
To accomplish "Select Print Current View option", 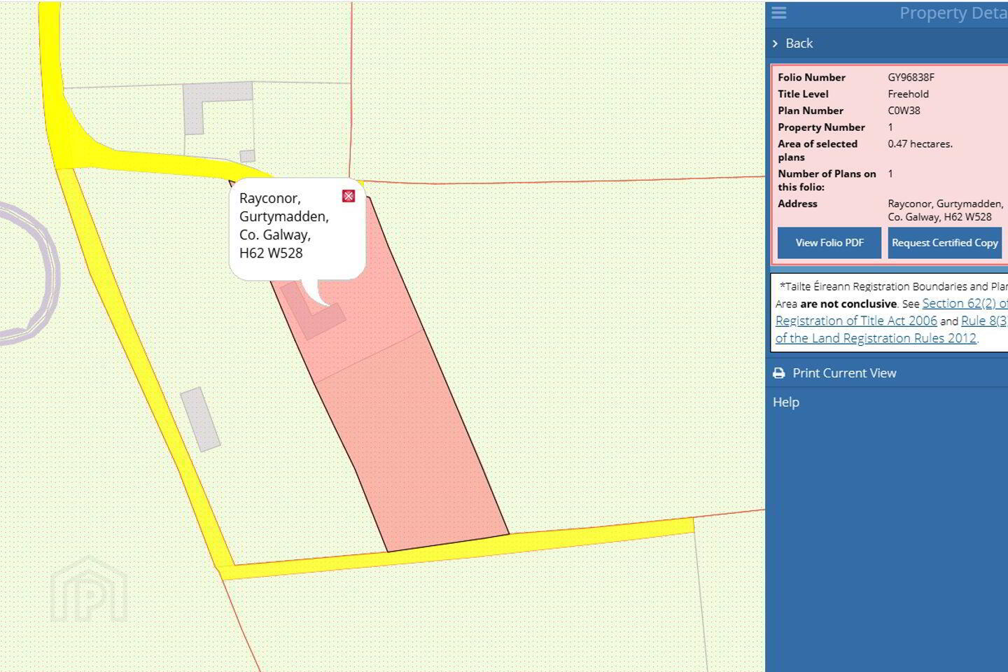I will pyautogui.click(x=844, y=373).
